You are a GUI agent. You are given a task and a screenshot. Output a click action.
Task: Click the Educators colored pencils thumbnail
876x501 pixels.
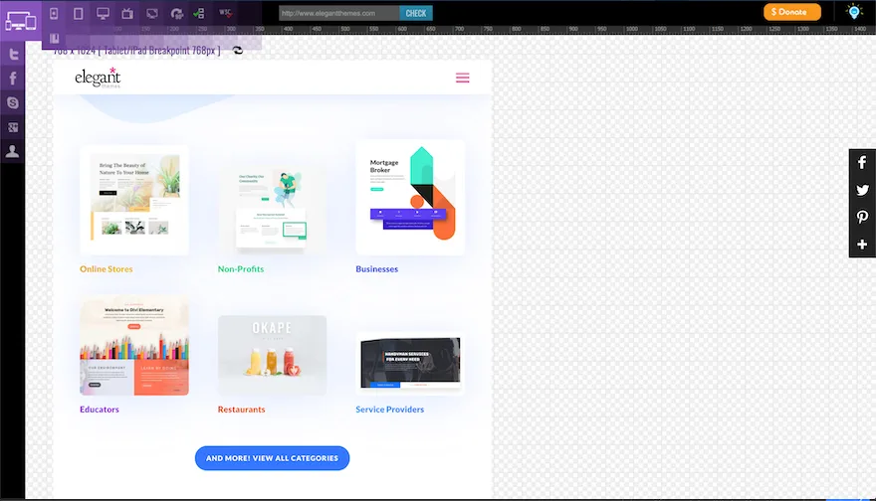(x=134, y=345)
